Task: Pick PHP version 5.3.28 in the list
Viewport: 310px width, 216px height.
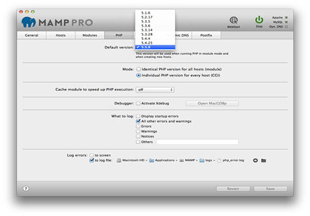Action: coord(155,34)
